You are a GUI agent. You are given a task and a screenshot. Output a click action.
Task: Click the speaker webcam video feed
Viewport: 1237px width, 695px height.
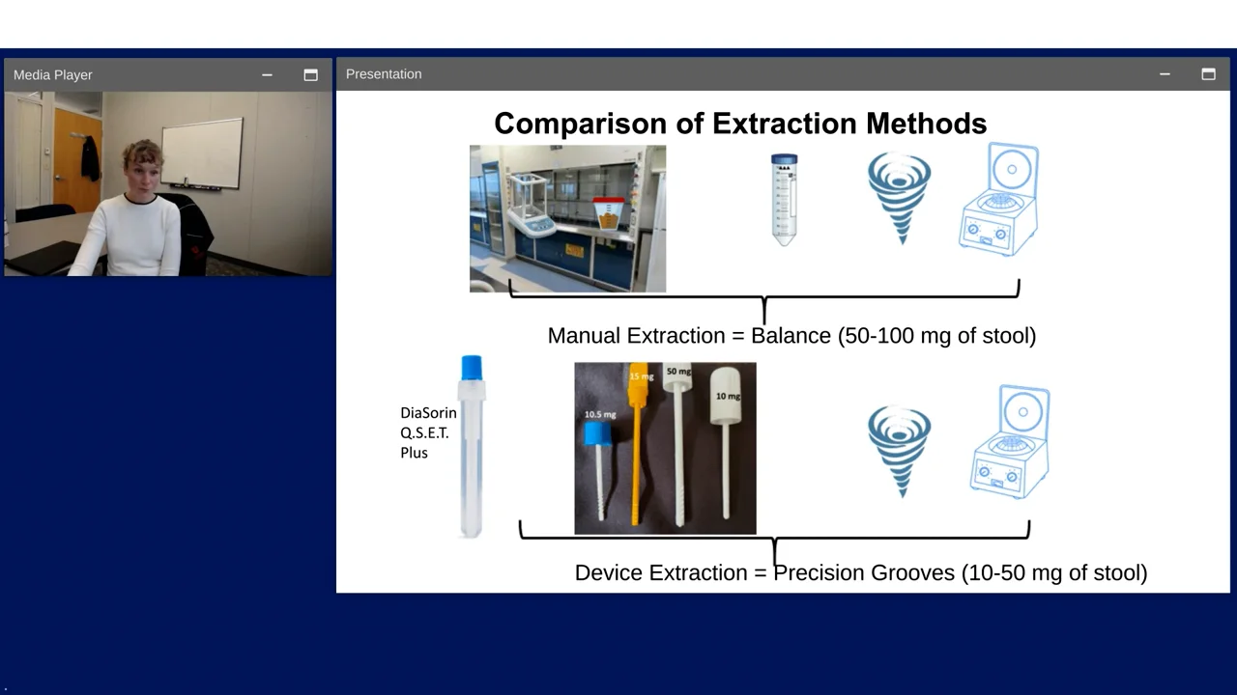[168, 183]
